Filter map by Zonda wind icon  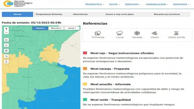click(x=6, y=62)
